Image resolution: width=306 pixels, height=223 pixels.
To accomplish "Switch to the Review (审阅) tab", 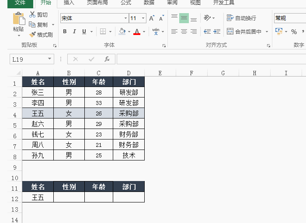I will pyautogui.click(x=172, y=3).
